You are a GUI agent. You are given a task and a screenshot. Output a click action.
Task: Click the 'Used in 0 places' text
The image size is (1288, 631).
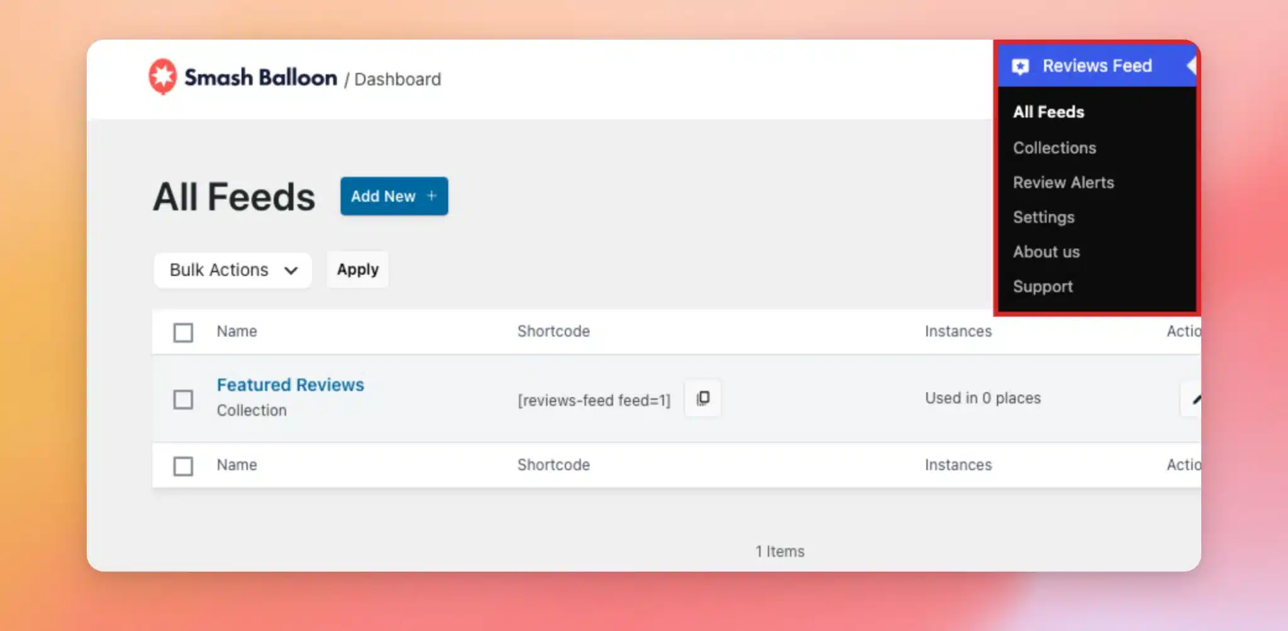(982, 398)
